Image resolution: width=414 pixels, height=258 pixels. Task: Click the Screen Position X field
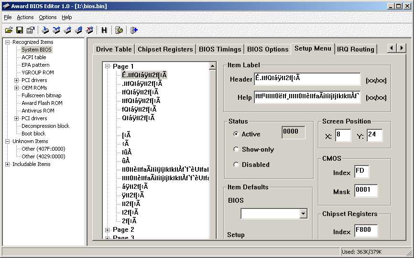click(343, 135)
